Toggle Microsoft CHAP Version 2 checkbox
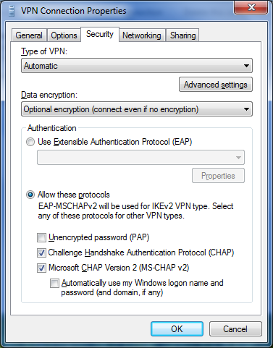This screenshot has width=273, height=348. click(41, 268)
